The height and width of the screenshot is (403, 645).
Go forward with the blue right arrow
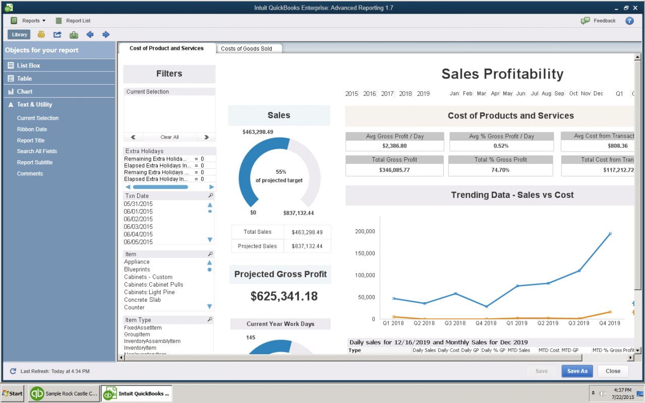(106, 35)
